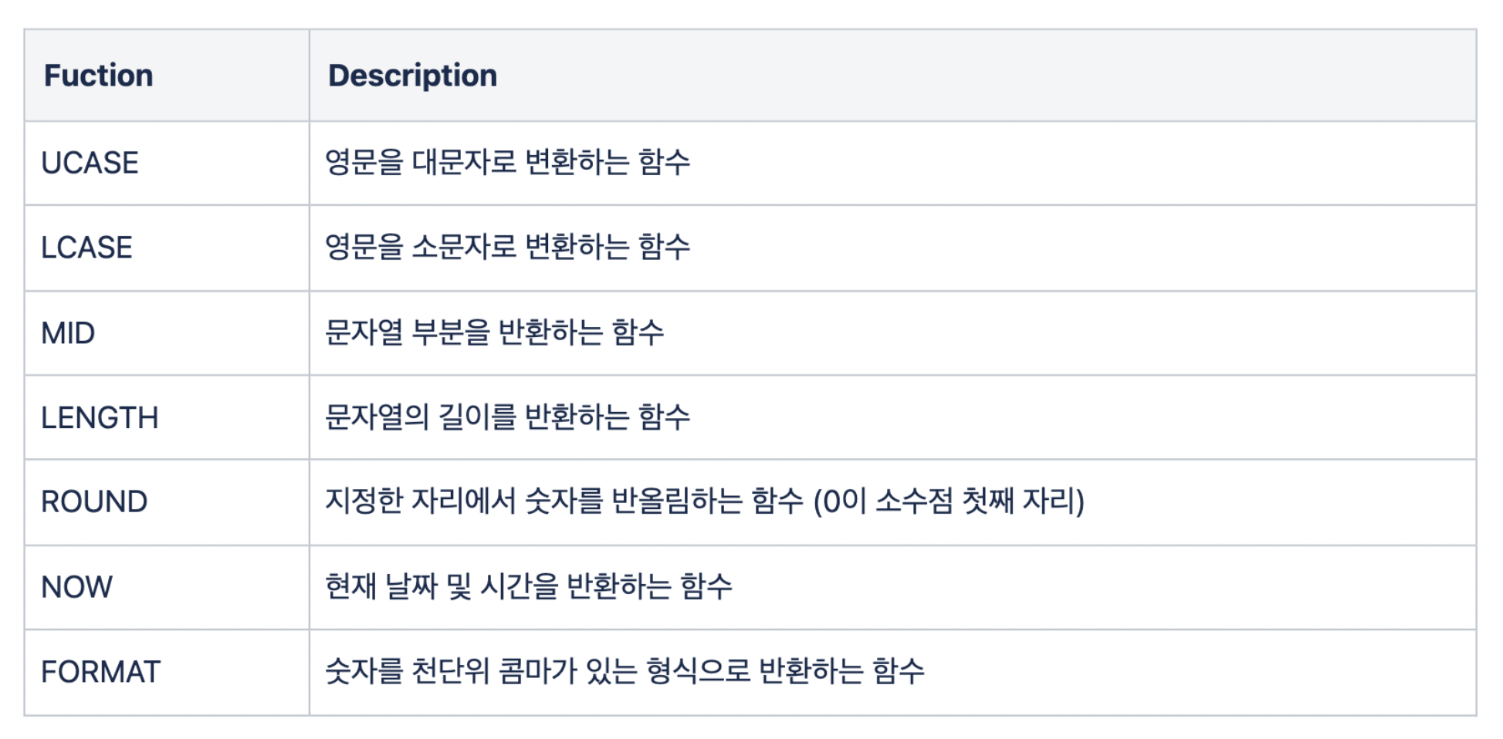The width and height of the screenshot is (1503, 739).
Task: Click the word 함수 in UCASE row
Action: tap(664, 163)
